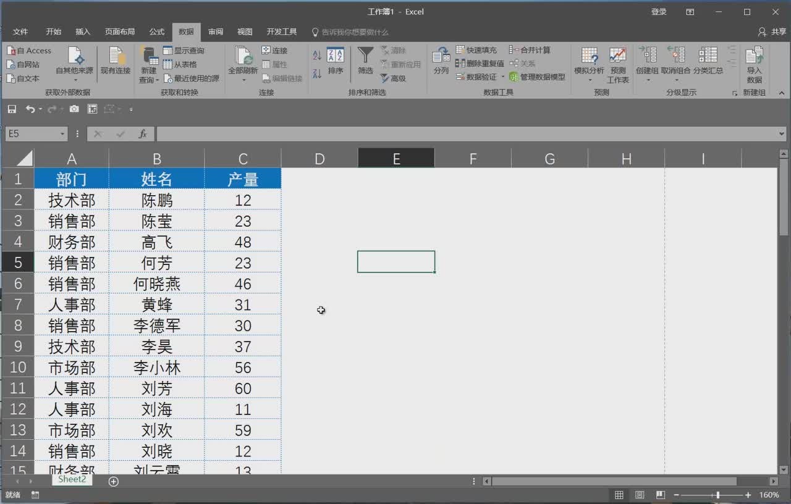Expand 模拟分析 what-if analysis menu
Image resolution: width=791 pixels, height=504 pixels.
[x=590, y=80]
